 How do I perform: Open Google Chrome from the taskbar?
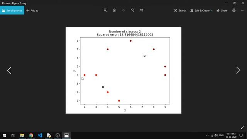click(x=31, y=136)
